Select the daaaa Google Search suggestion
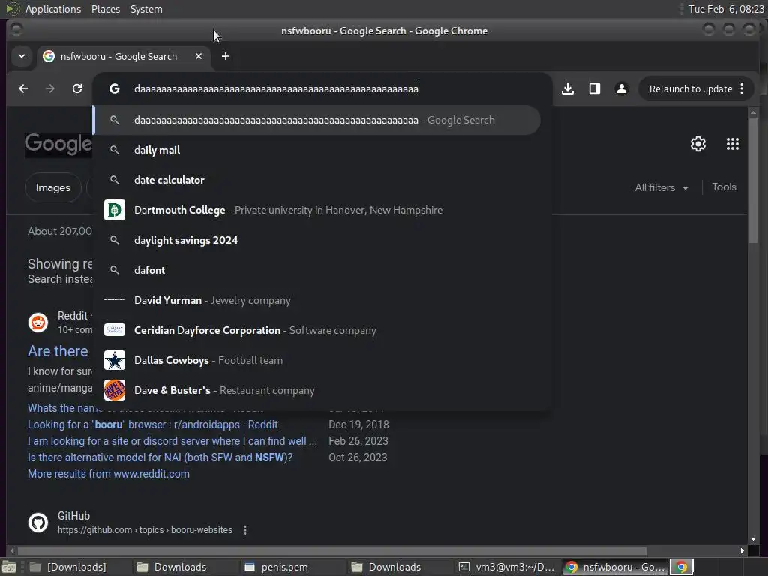Screen dimensions: 768x576 coord(317,120)
